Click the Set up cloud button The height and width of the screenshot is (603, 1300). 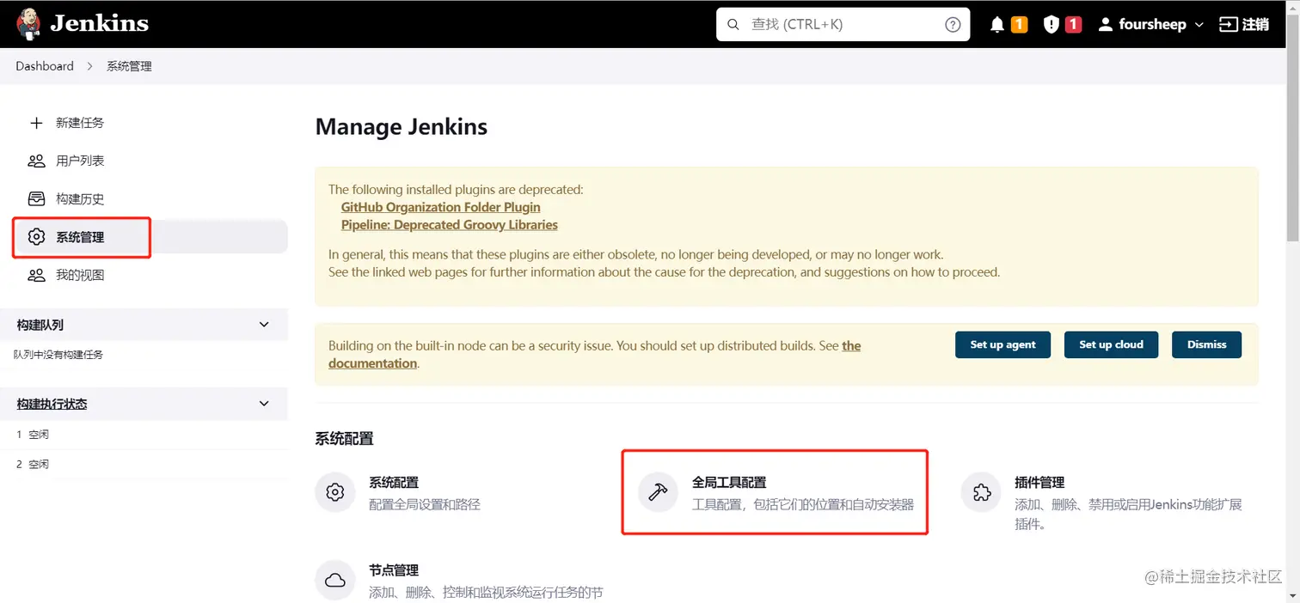(1112, 344)
